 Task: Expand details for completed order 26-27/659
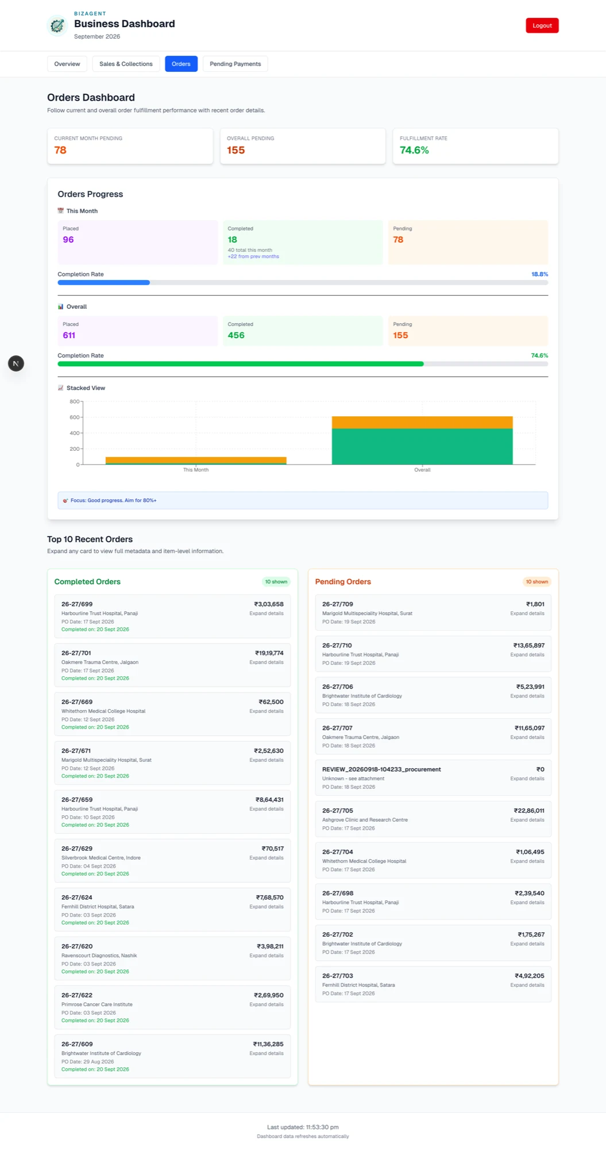tap(267, 809)
